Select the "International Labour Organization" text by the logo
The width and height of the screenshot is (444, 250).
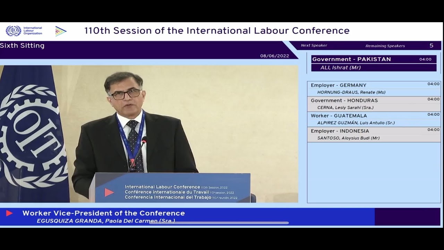pyautogui.click(x=33, y=31)
